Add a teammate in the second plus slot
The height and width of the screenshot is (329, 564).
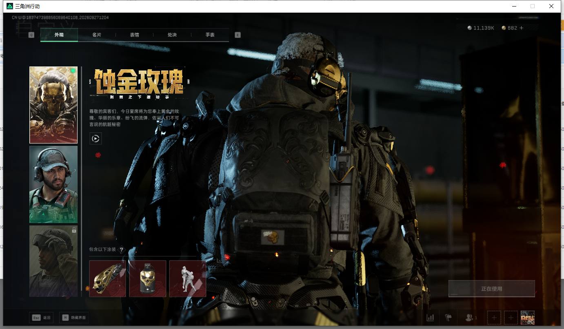[511, 318]
